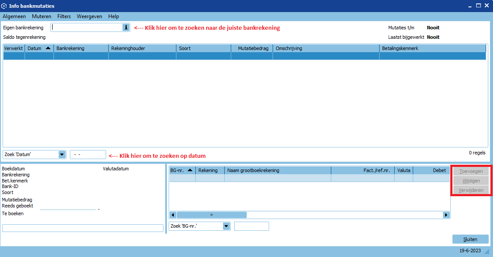Click the horizontal scrollbar left arrow

[173, 215]
